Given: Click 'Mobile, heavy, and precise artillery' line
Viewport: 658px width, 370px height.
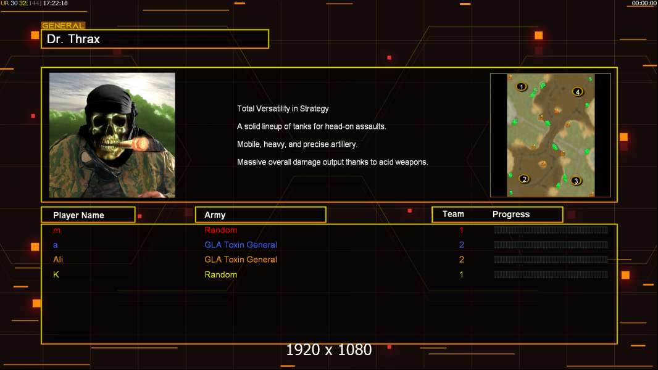Looking at the screenshot, I should (x=297, y=144).
